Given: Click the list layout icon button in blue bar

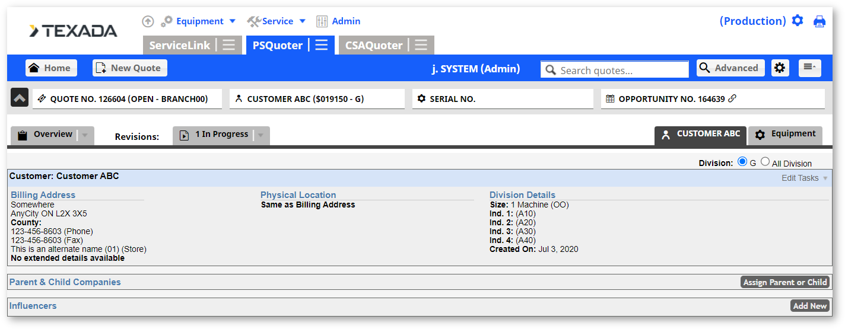Looking at the screenshot, I should [809, 68].
